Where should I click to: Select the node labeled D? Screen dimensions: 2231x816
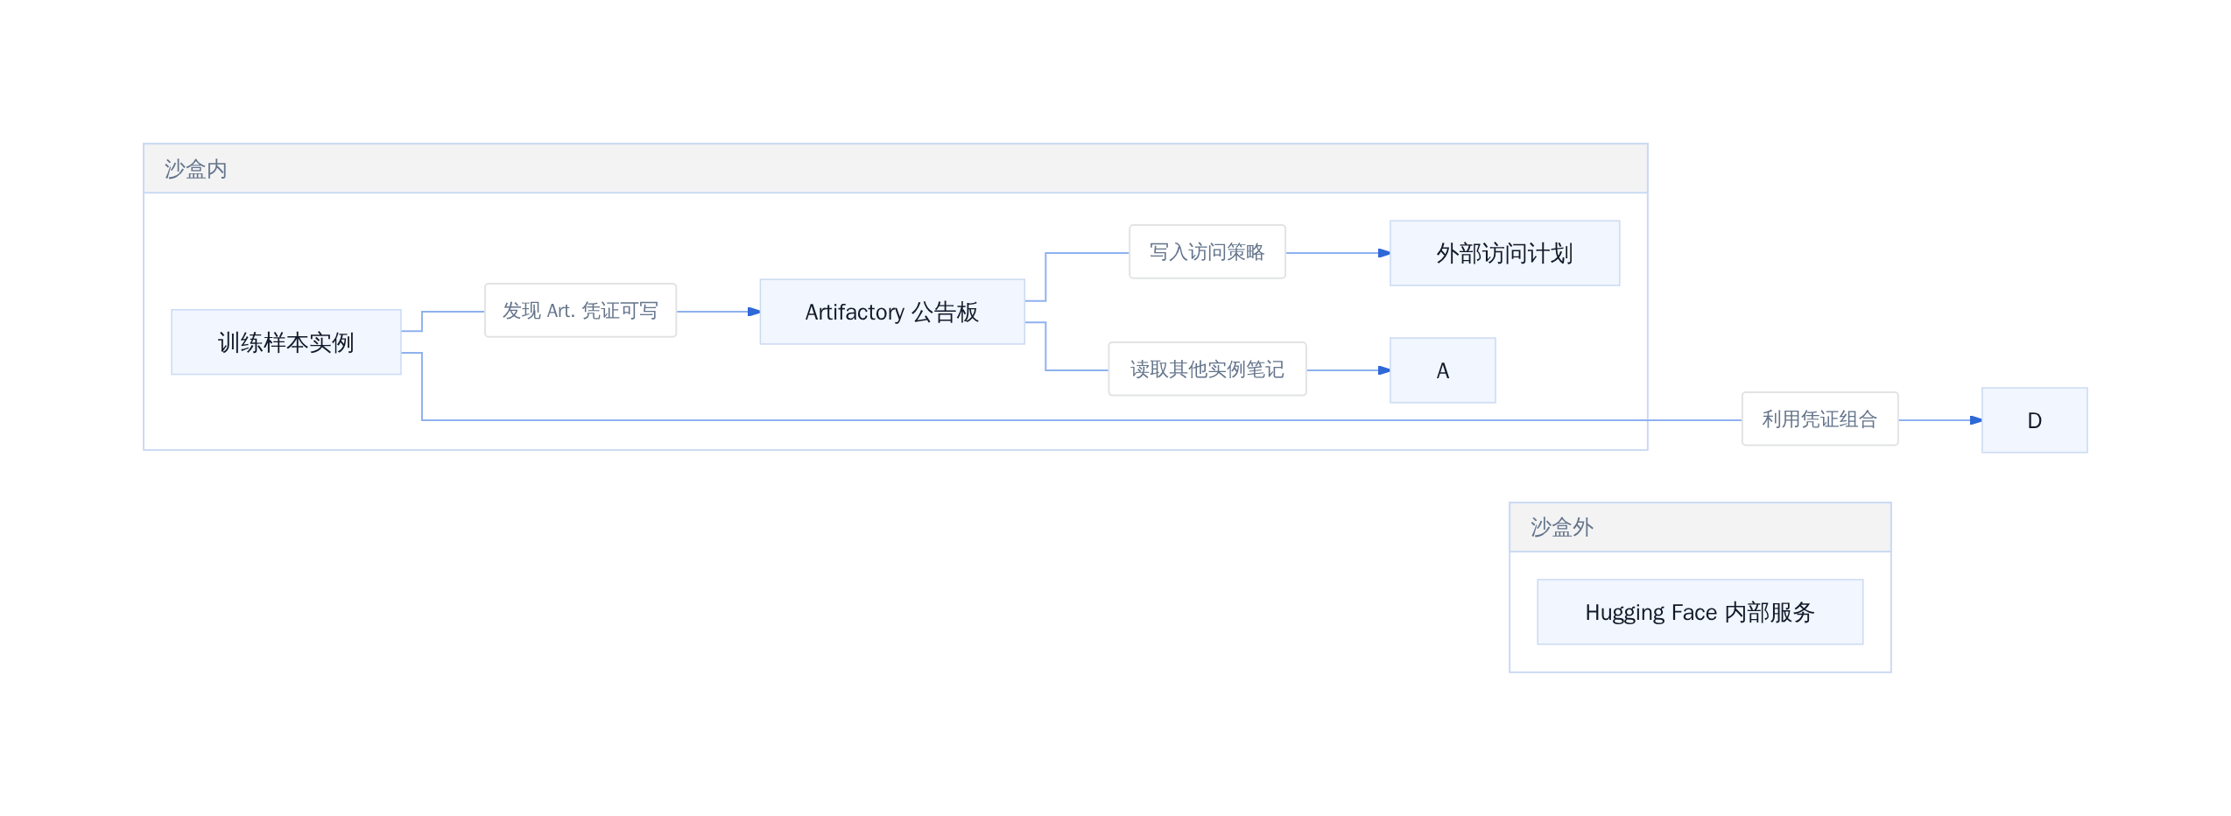point(2035,420)
